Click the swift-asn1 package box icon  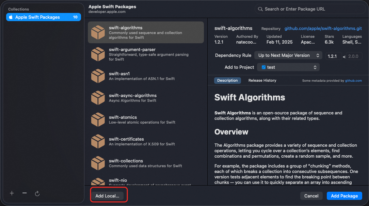pyautogui.click(x=98, y=76)
